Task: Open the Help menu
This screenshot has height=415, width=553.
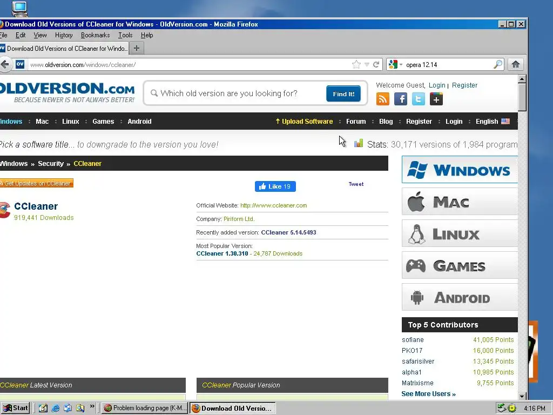Action: click(147, 35)
